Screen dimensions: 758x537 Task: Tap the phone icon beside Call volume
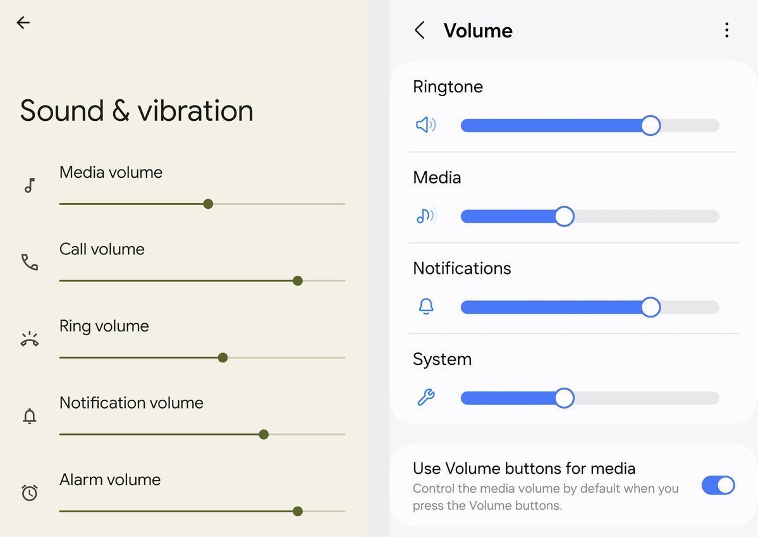[x=30, y=262]
